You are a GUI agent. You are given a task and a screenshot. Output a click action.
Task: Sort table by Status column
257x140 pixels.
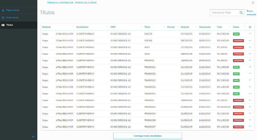[x=236, y=27]
